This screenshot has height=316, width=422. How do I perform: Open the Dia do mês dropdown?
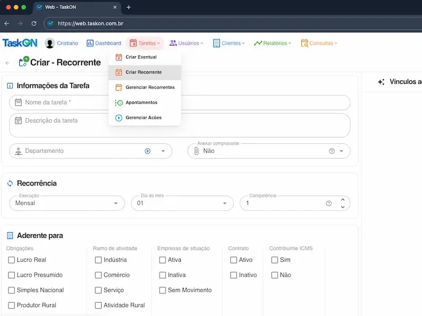[x=225, y=203]
